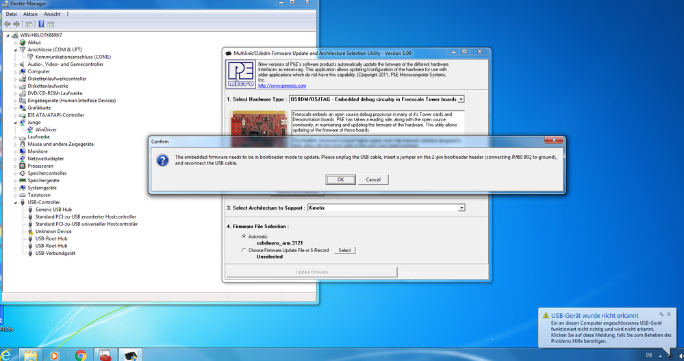The width and height of the screenshot is (684, 361).
Task: Click the Forward arrow in Geräte-Manager toolbar
Action: click(16, 24)
